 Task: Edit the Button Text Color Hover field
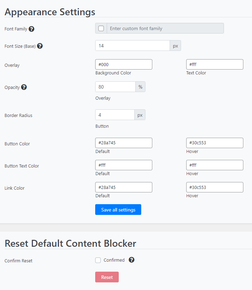click(x=215, y=165)
